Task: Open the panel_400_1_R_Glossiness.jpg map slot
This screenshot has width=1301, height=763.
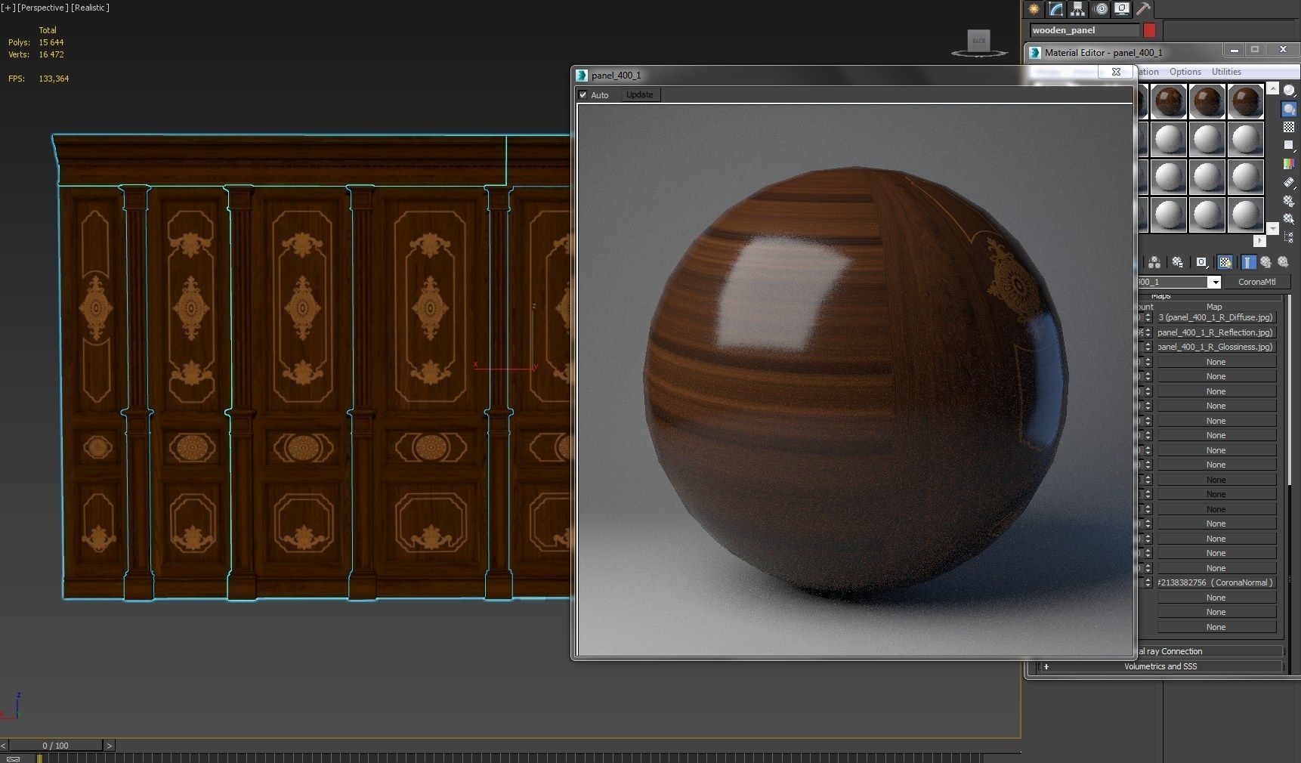Action: [x=1216, y=347]
